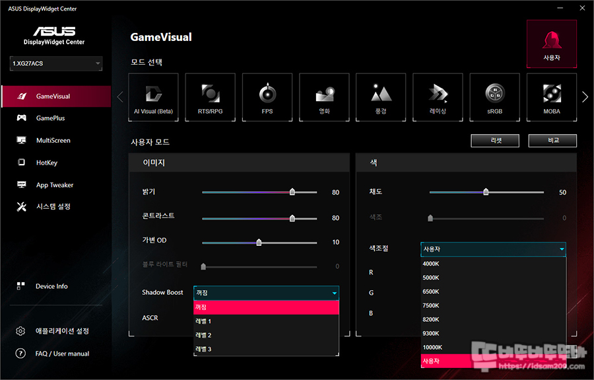594x380 pixels.
Task: Click the ASCR label
Action: 150,318
